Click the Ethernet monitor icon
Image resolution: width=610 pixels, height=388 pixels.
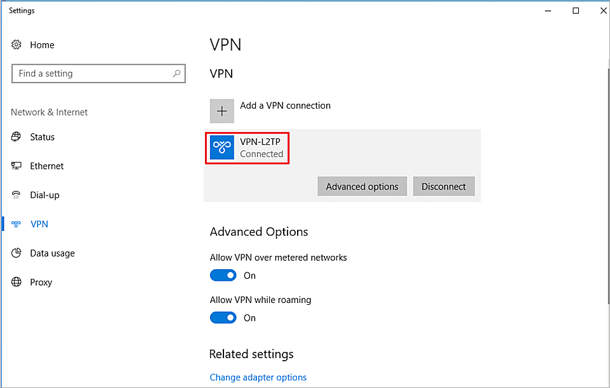[17, 166]
